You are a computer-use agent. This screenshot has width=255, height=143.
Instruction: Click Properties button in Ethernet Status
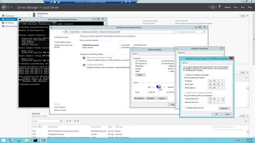[139, 98]
